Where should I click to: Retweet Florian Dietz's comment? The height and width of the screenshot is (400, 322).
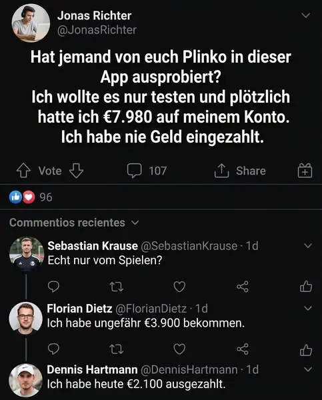pos(117,349)
